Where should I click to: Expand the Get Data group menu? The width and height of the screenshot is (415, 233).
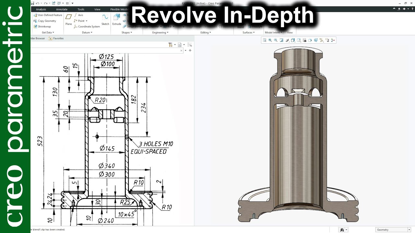coord(48,32)
